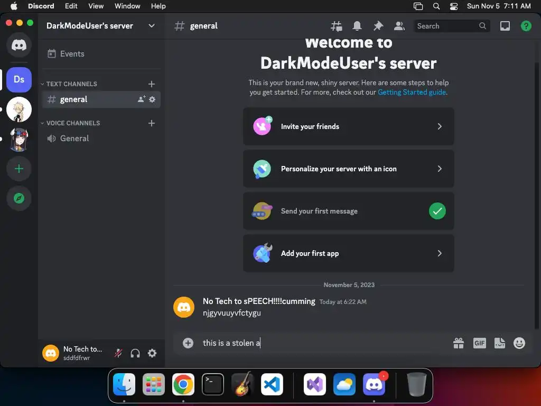Viewport: 541px width, 406px height.
Task: Click the chat scrollbar
Action: coord(537,196)
